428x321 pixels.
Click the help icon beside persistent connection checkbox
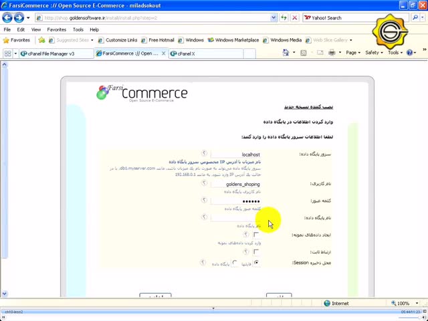(246, 251)
